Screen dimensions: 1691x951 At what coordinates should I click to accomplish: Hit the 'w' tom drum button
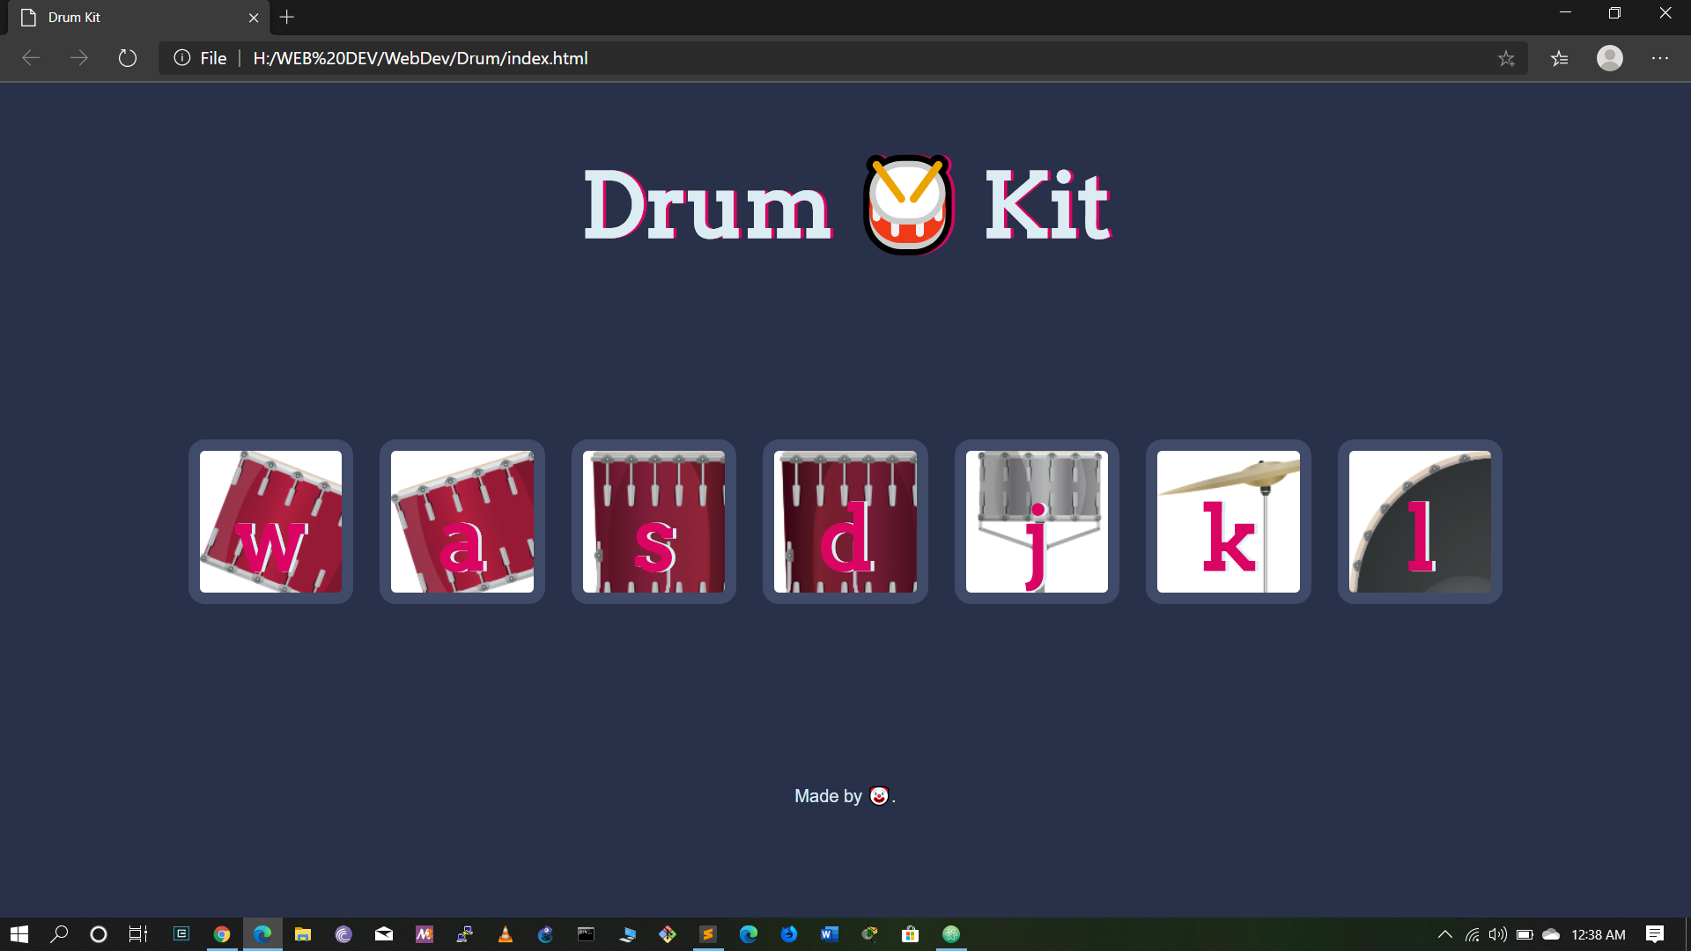tap(270, 521)
